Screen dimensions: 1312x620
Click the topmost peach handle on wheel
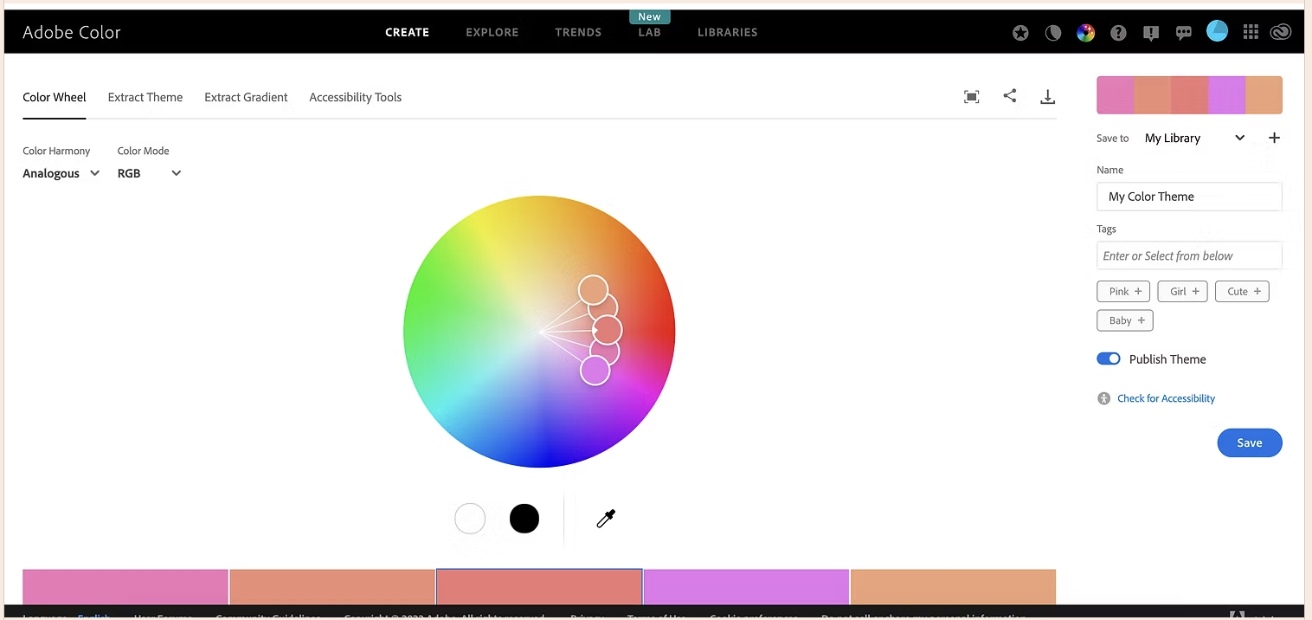coord(593,289)
